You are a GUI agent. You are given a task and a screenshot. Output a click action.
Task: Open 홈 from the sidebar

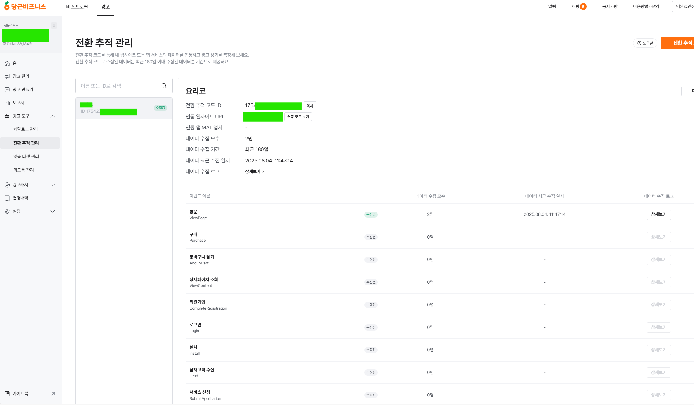14,63
